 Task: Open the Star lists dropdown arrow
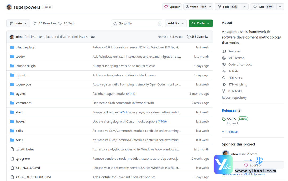[280, 7]
